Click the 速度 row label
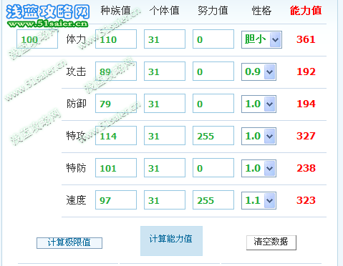 pos(76,200)
